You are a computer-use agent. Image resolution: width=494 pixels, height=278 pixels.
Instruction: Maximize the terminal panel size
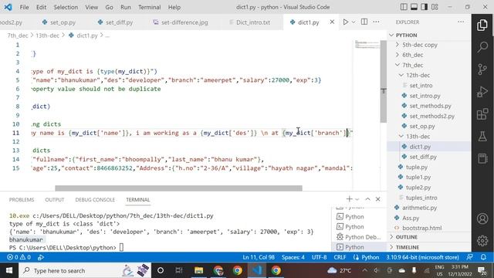[367, 199]
